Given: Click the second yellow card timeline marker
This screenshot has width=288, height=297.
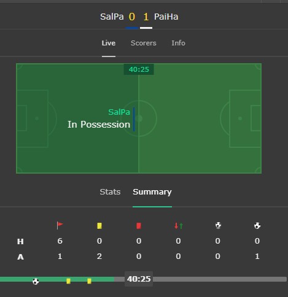Looking at the screenshot, I should pyautogui.click(x=89, y=281).
